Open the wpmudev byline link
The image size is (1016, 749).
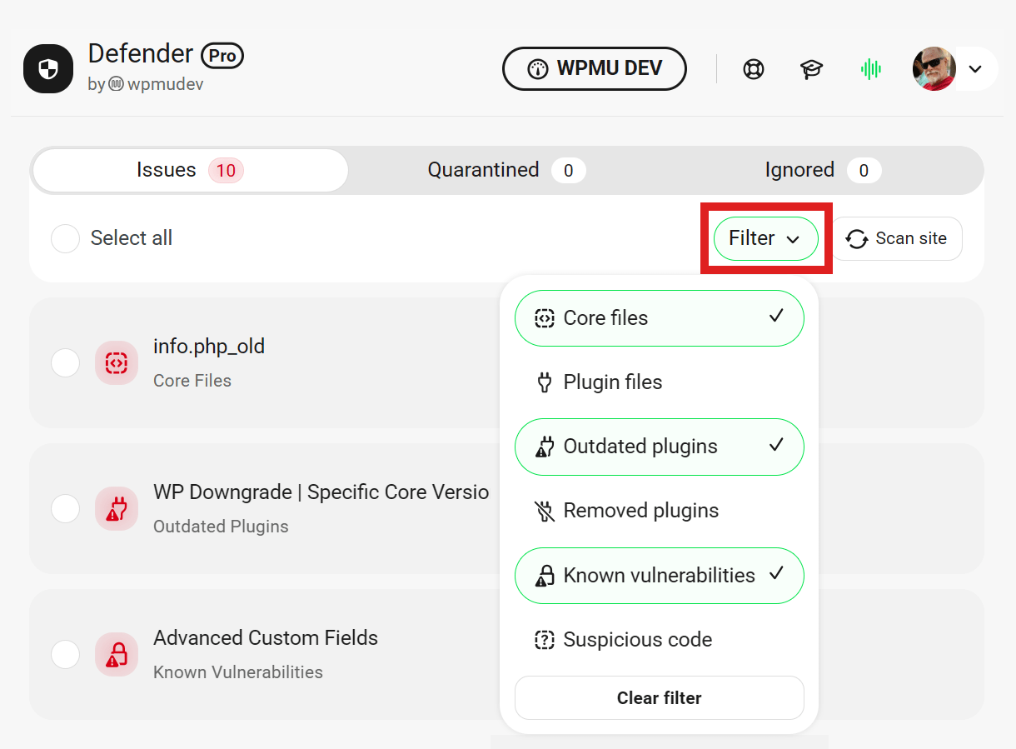[146, 84]
